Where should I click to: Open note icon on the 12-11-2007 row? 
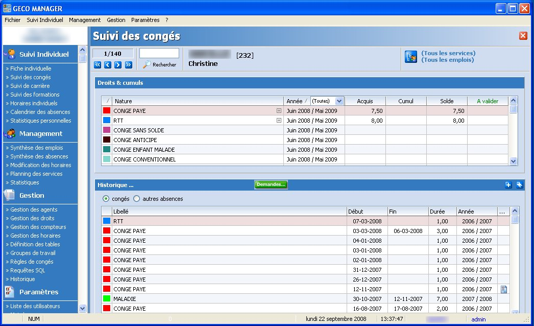(x=503, y=290)
